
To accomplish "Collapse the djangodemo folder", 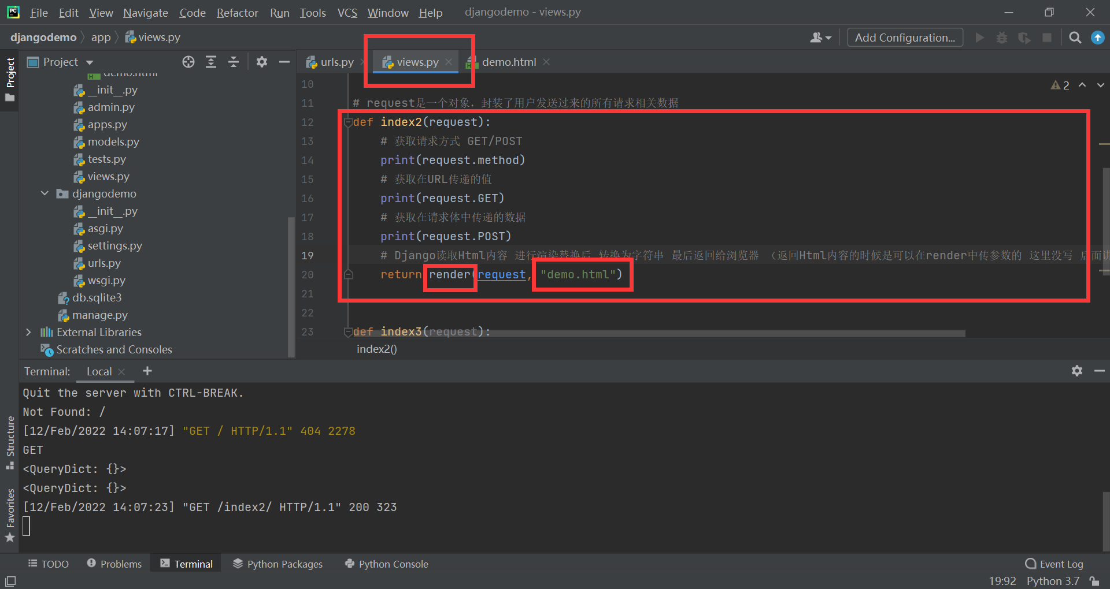I will 45,193.
